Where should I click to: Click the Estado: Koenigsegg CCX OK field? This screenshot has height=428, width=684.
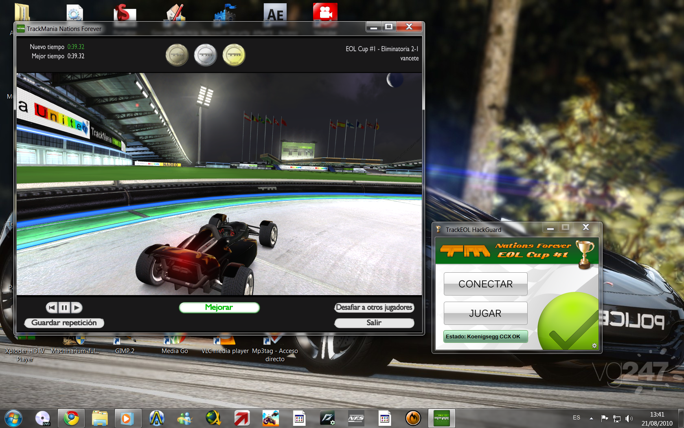[x=485, y=336]
